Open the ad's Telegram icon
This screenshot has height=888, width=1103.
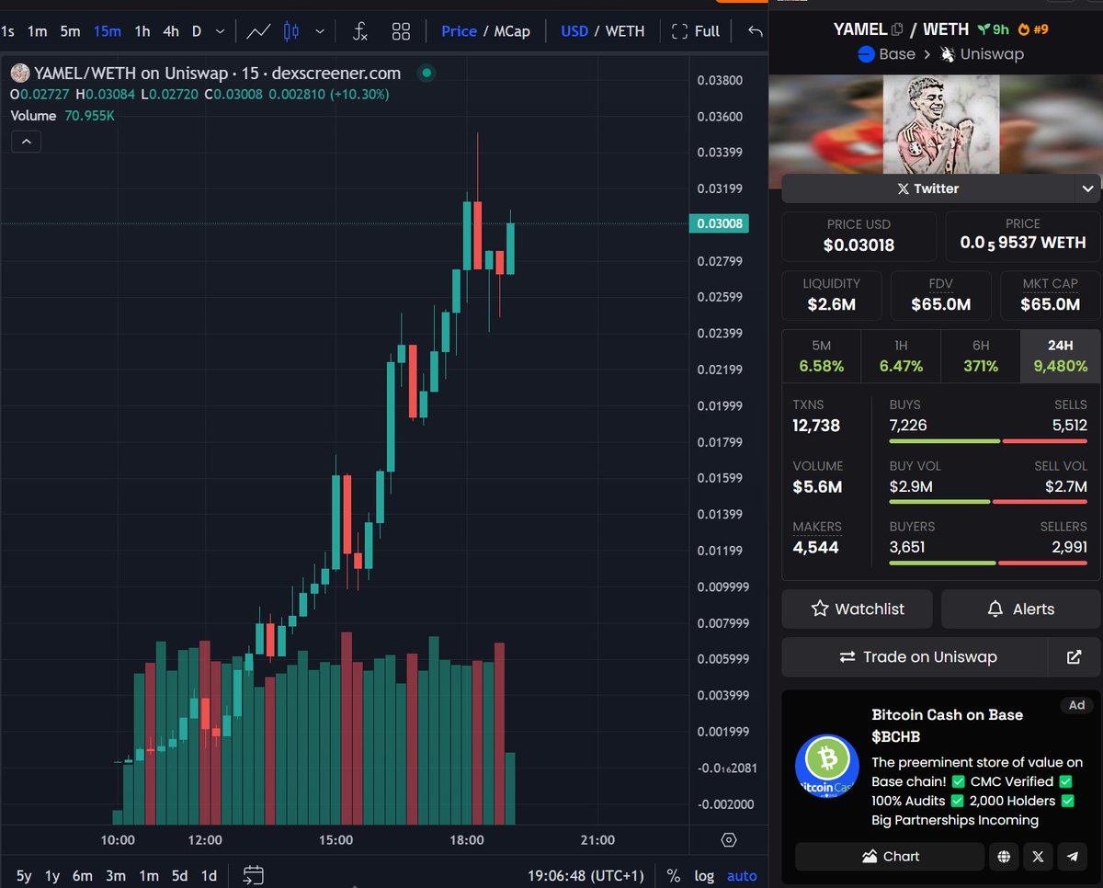1072,857
